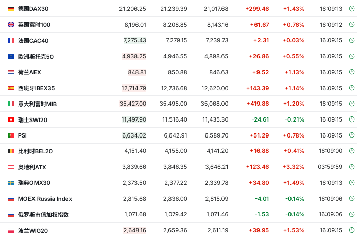The width and height of the screenshot is (360, 239).
Task: Click the French flag icon beside 法国CAC40
Action: (11, 40)
